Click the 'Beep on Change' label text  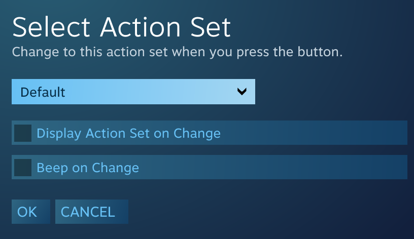tap(88, 168)
